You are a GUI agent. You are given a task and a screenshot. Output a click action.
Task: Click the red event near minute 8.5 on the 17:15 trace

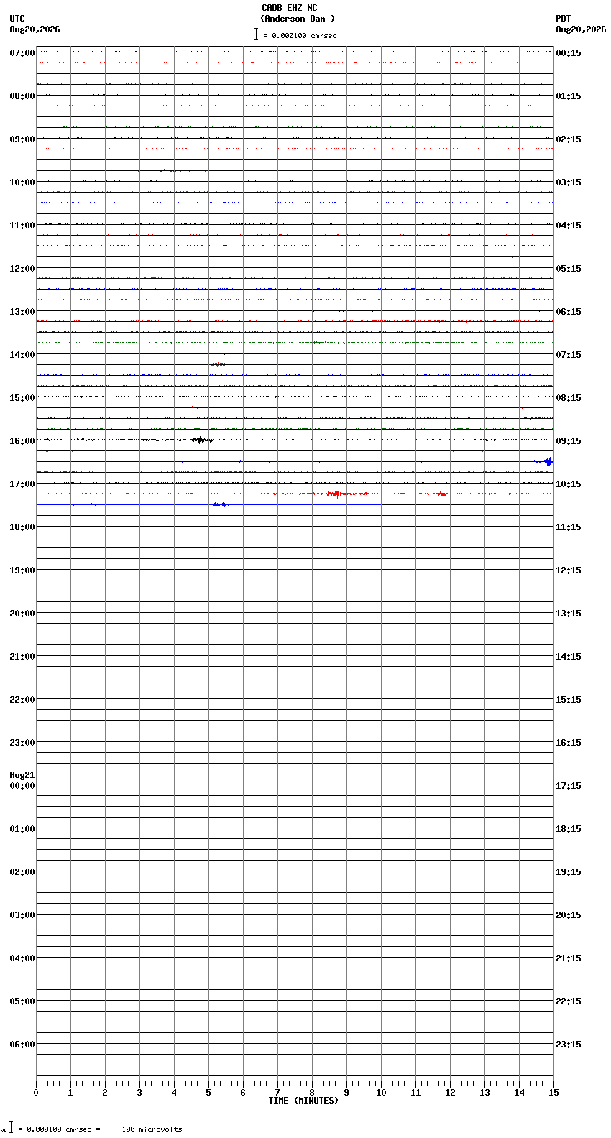[x=336, y=494]
